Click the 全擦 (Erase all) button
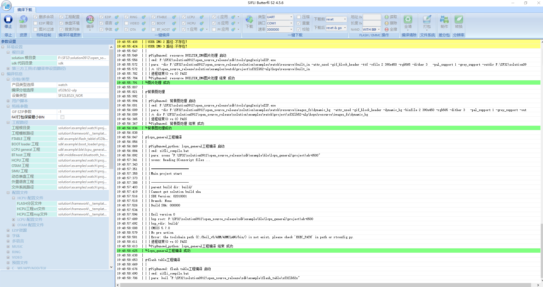The width and height of the screenshot is (543, 287). (391, 30)
